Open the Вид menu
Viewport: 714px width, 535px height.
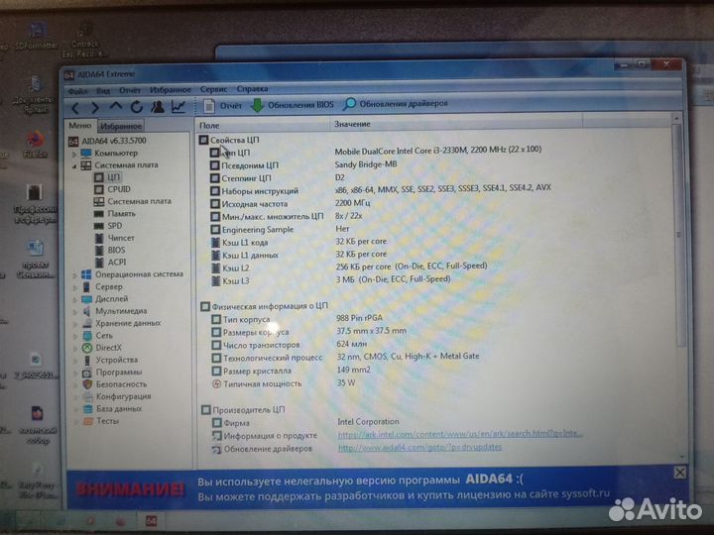103,91
